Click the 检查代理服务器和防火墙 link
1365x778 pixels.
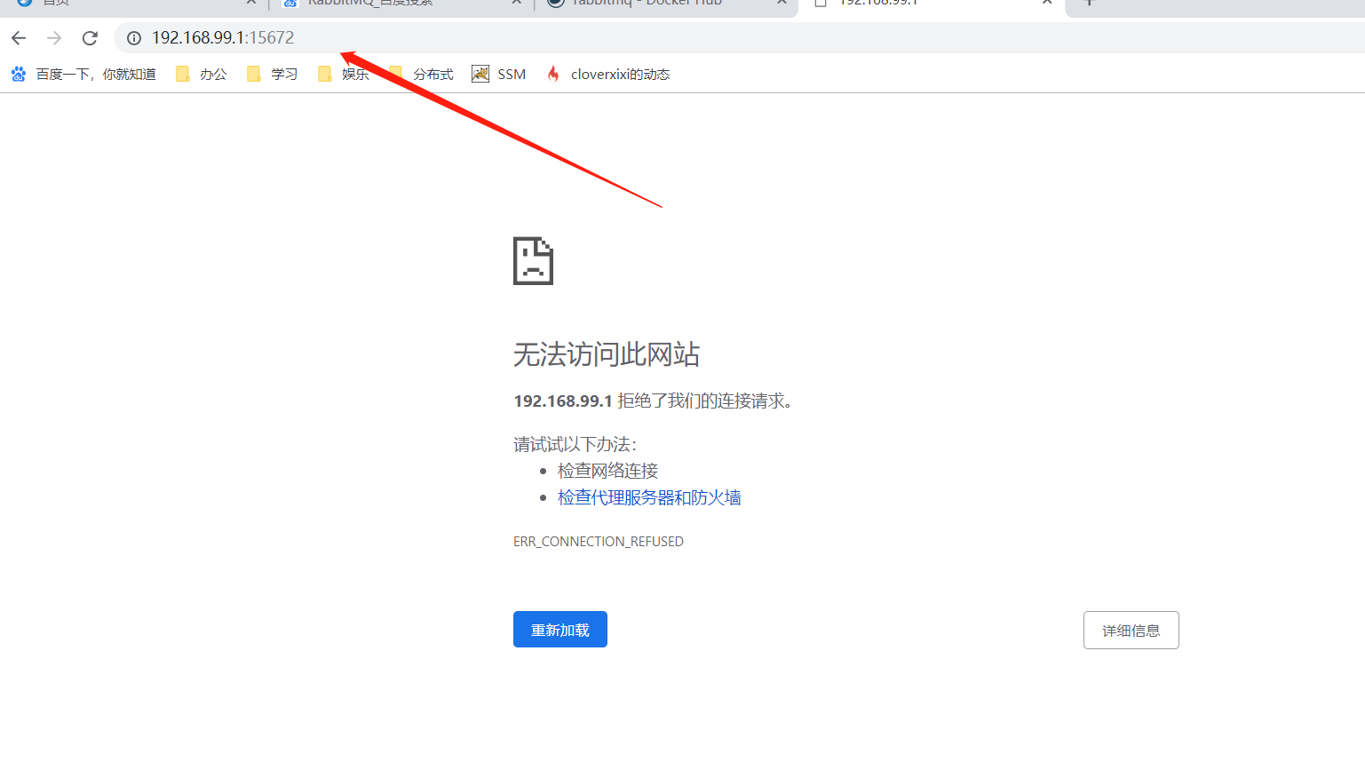[649, 497]
